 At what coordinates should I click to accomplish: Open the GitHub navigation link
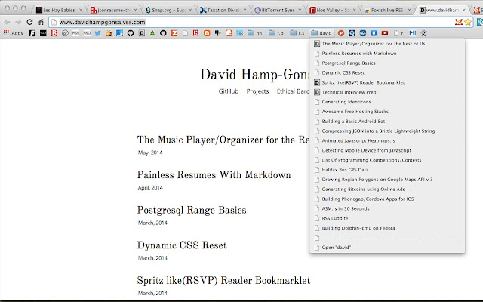229,91
